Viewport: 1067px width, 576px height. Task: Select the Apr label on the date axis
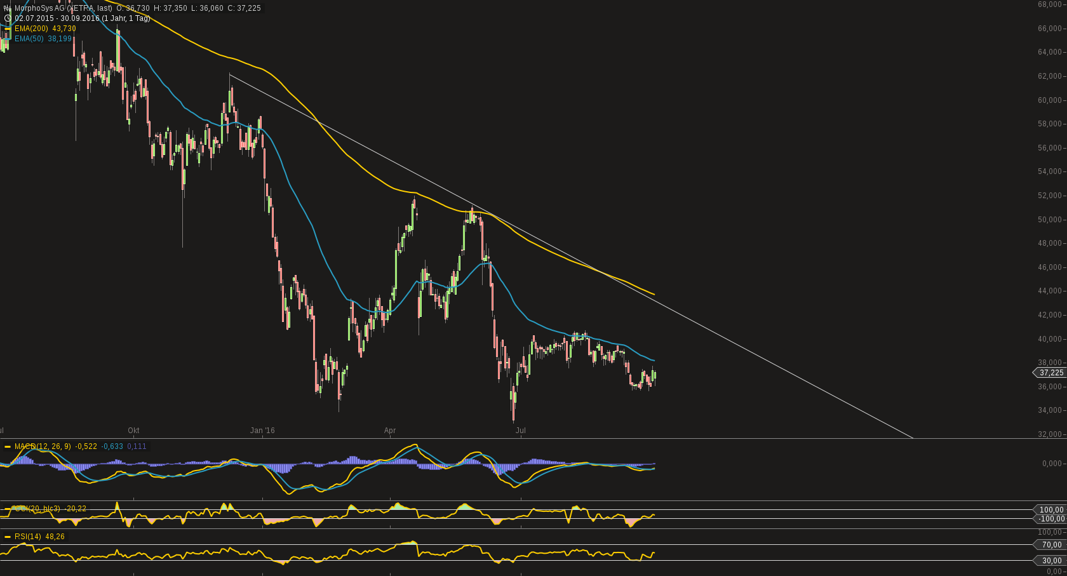[x=389, y=431]
